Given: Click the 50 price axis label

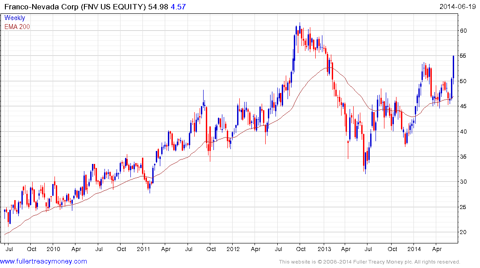Looking at the screenshot, I should pos(463,81).
